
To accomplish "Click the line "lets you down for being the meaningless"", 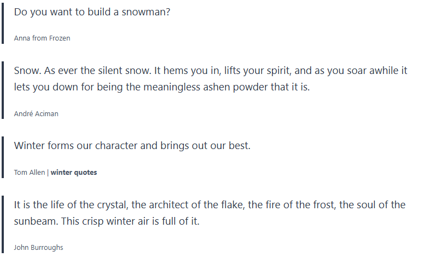I will coord(162,87).
